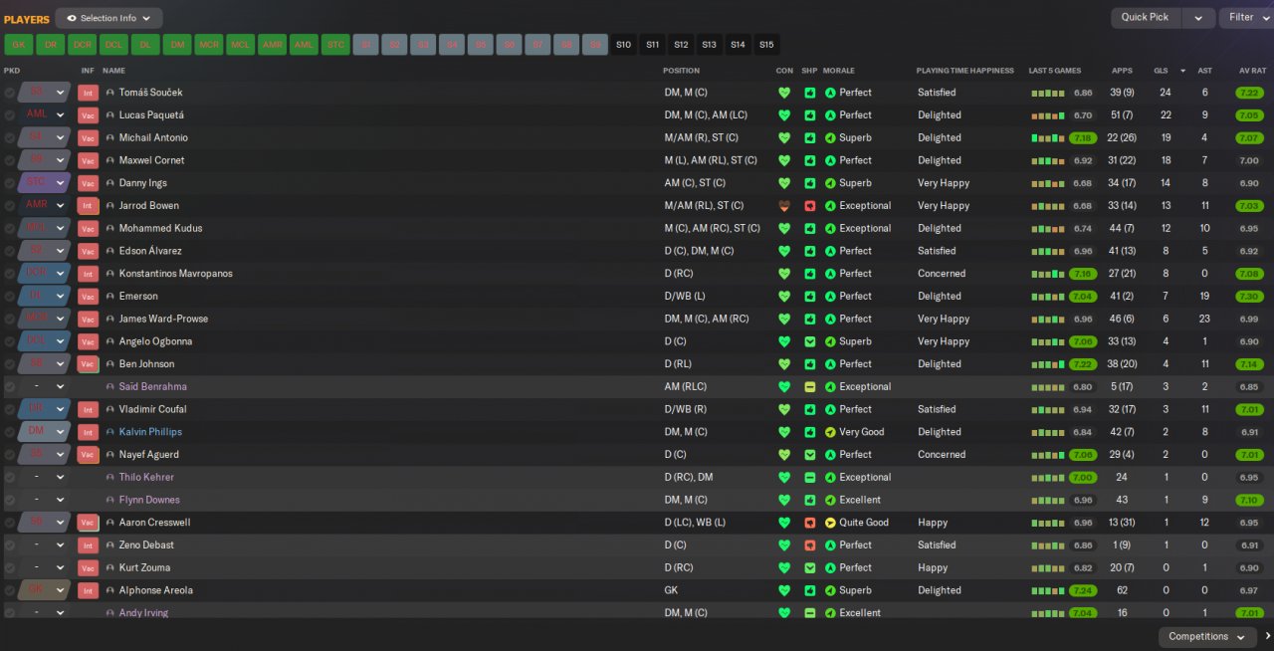This screenshot has width=1274, height=651.
Task: Click the Int status icon for Jarrod Bowen
Action: pos(88,206)
